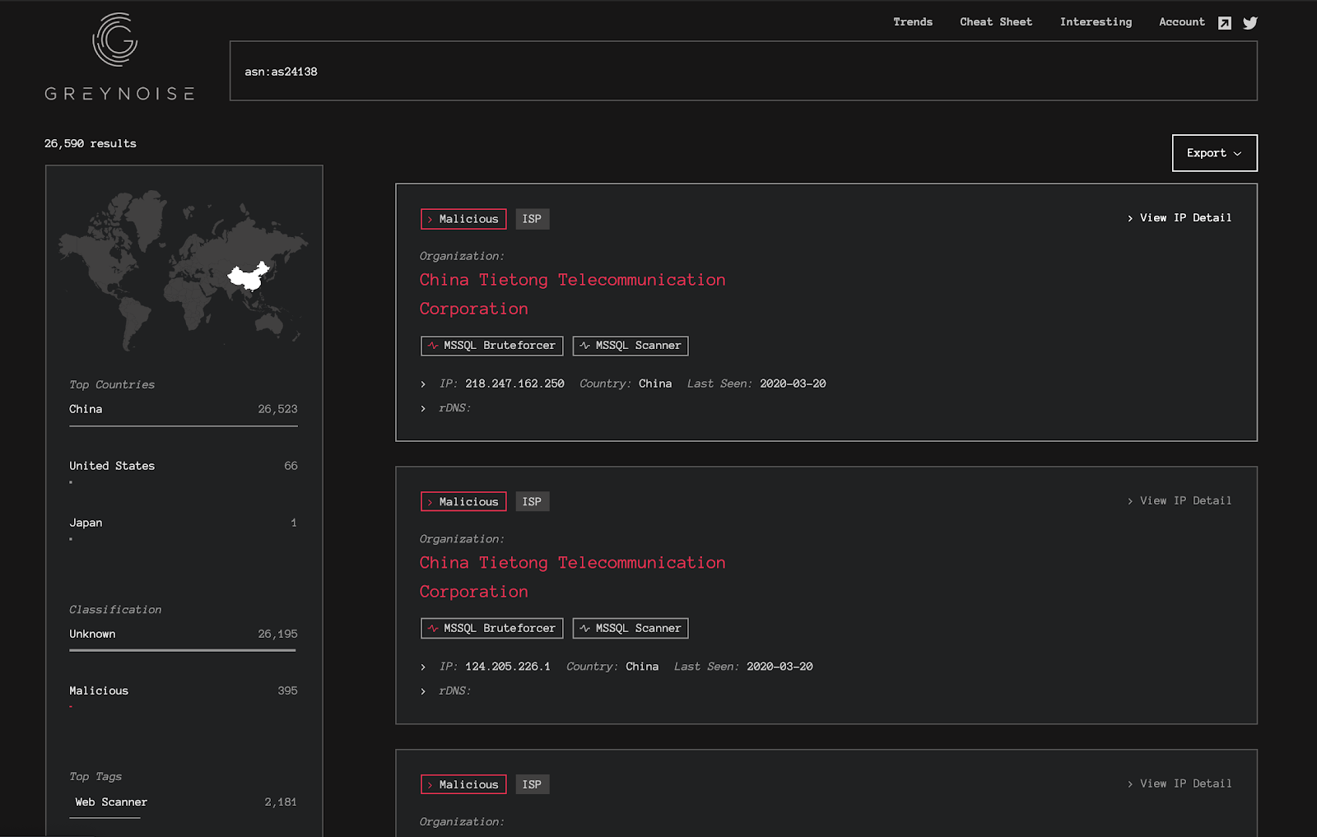This screenshot has width=1317, height=837.
Task: Open the Twitter bird icon
Action: click(x=1250, y=23)
